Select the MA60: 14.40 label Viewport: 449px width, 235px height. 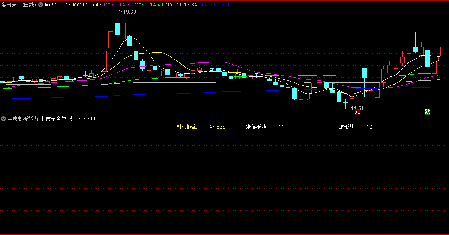[x=149, y=5]
